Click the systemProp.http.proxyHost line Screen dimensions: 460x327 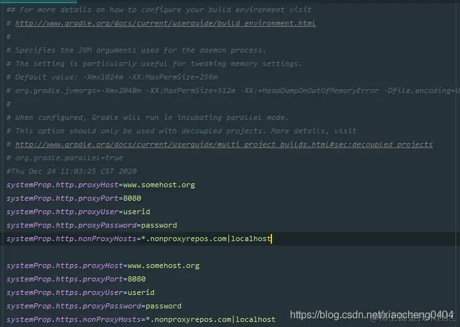(x=101, y=185)
